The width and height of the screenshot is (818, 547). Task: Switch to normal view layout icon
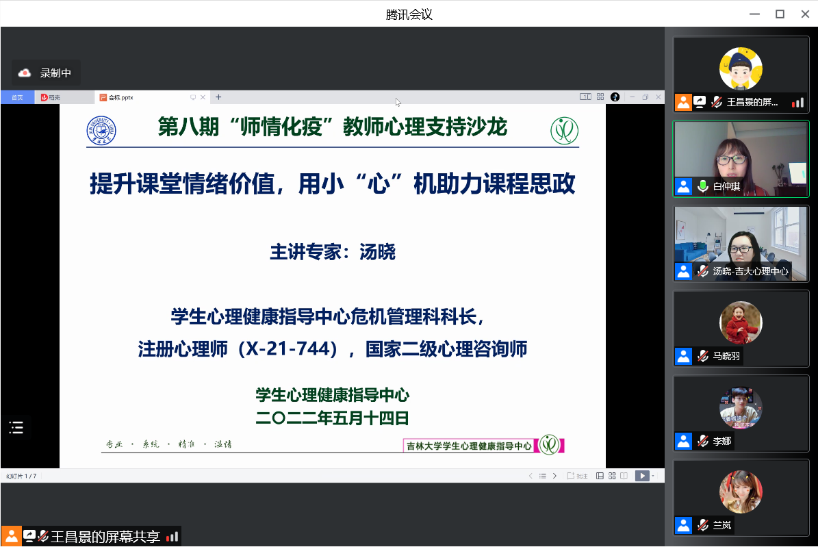point(600,476)
